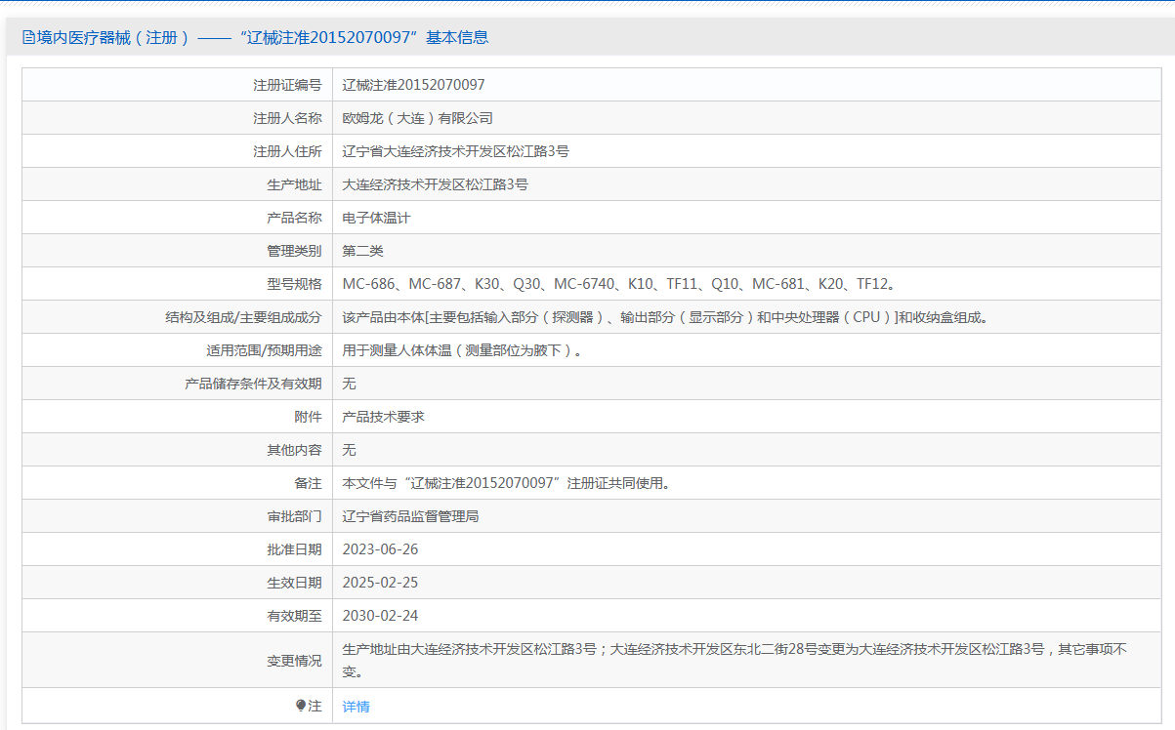This screenshot has height=730, width=1175.
Task: Click the 审批部门 row label
Action: coord(294,516)
